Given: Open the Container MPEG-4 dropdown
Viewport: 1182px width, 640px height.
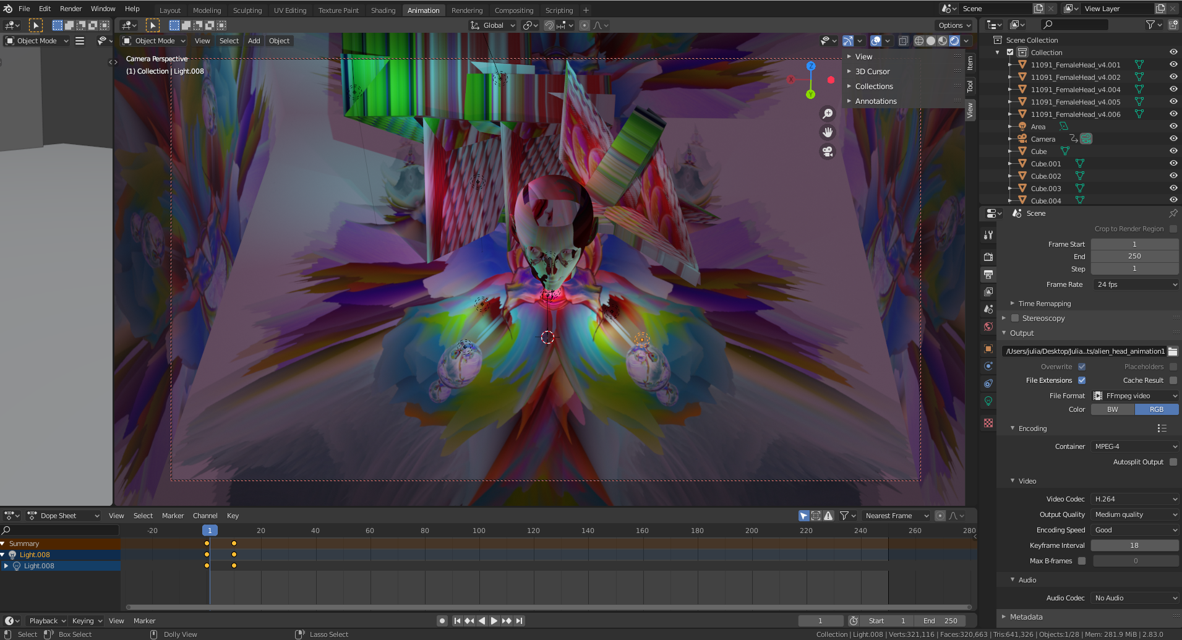Looking at the screenshot, I should pyautogui.click(x=1135, y=446).
